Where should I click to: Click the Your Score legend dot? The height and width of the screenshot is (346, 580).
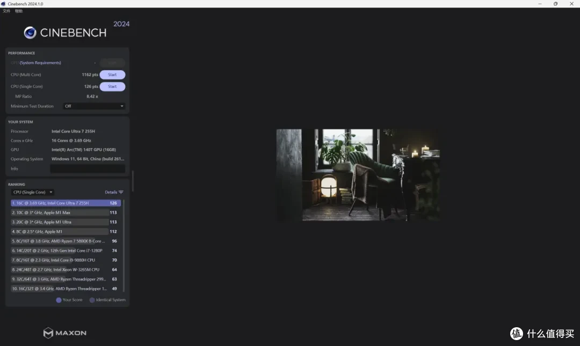[59, 300]
